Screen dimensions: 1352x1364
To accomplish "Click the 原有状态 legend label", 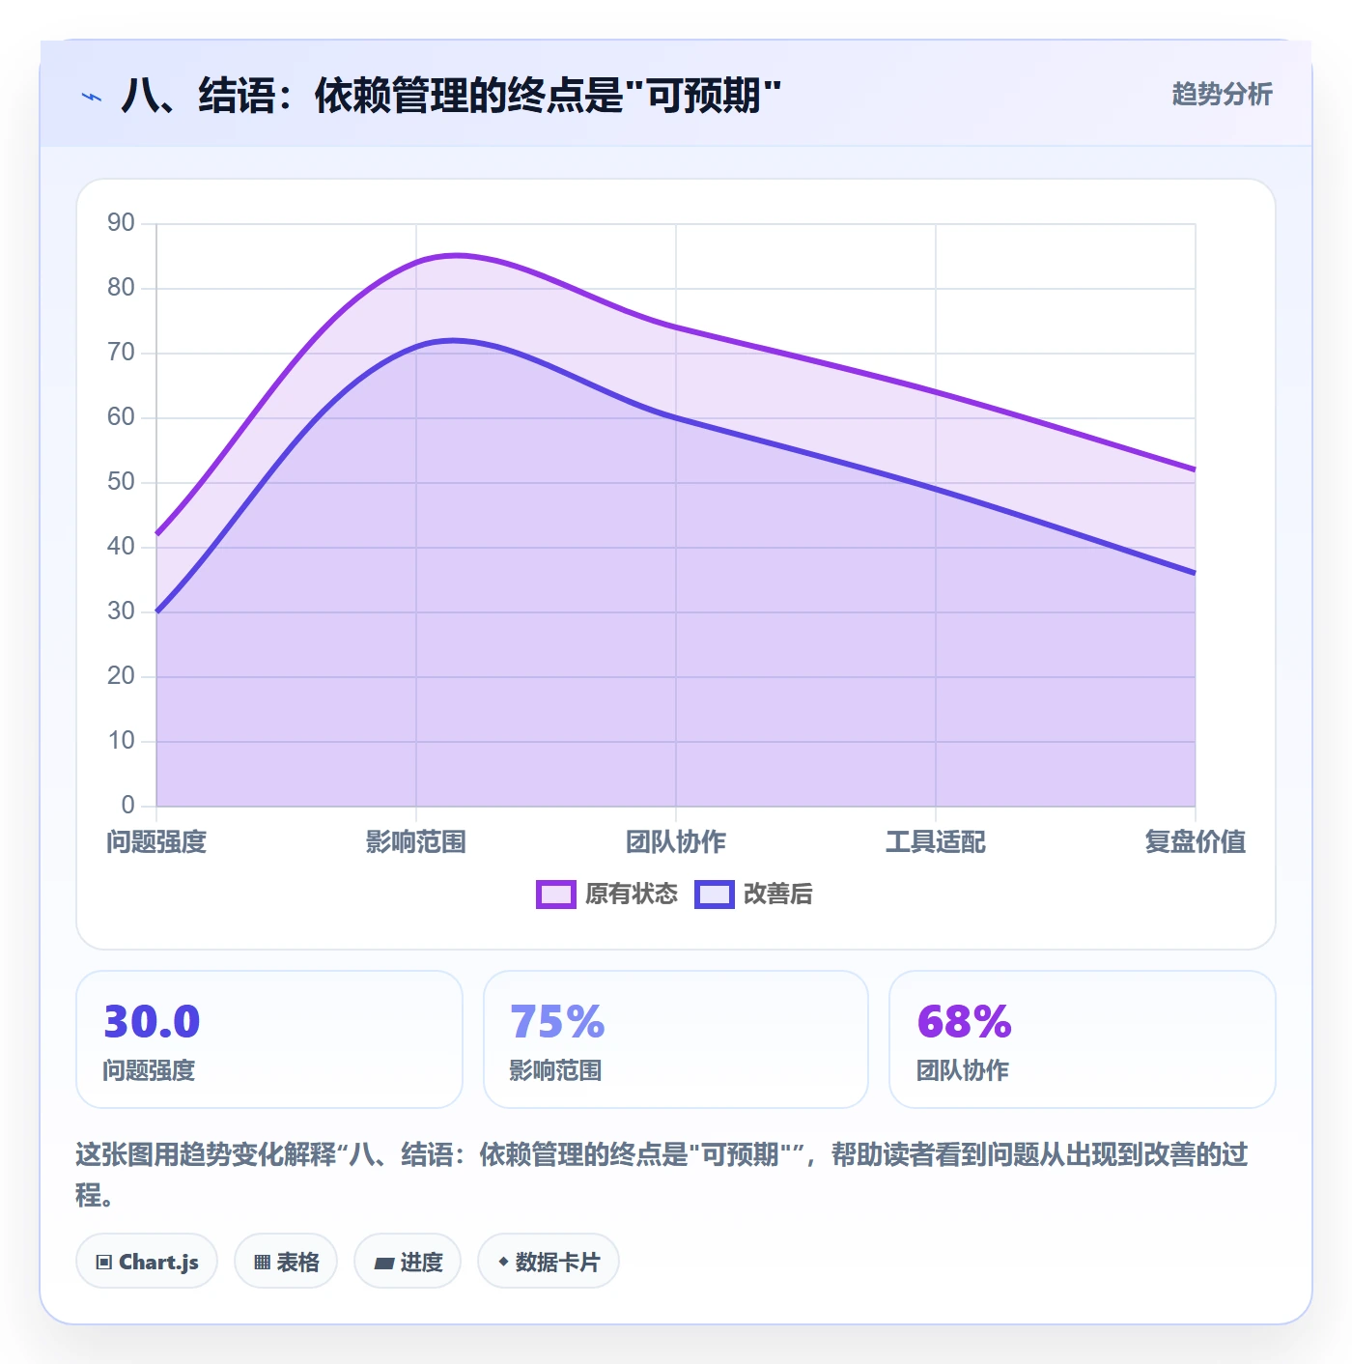I will [632, 895].
